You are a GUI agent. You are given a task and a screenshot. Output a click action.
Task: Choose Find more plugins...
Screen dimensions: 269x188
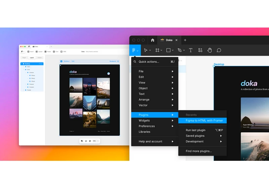pos(202,151)
